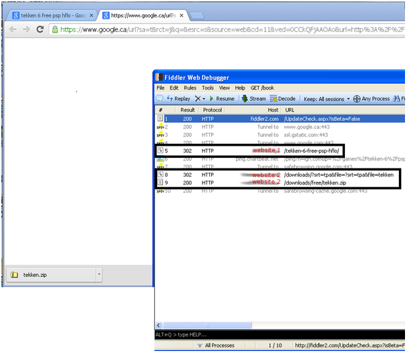Switch to the 'tekken 6 free psp hflo' tab
Screen dimensions: 407x353
pos(51,15)
